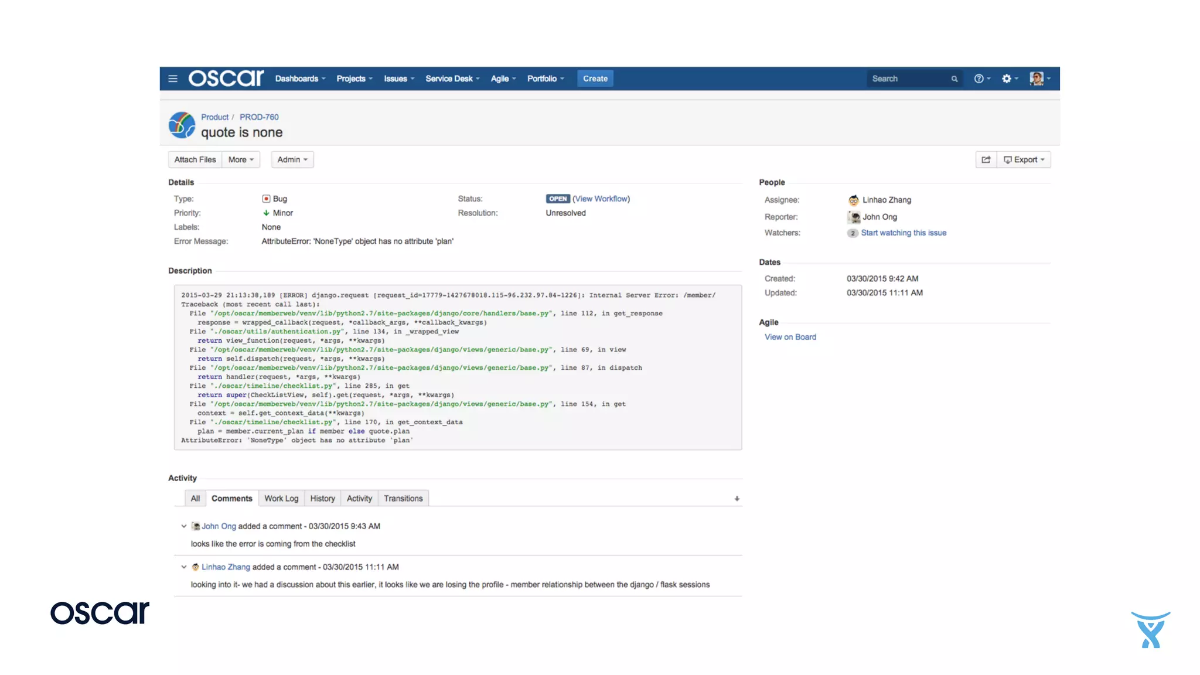
Task: Click Start watching this issue link
Action: (903, 233)
